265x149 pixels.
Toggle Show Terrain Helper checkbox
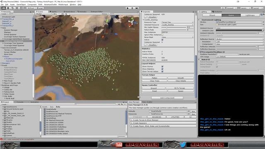pyautogui.click(x=162, y=72)
